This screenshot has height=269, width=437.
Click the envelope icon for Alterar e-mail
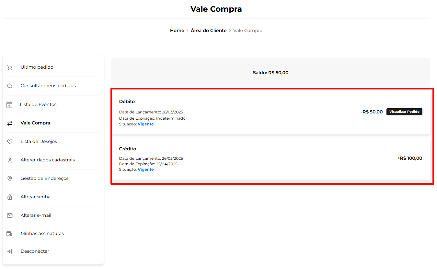[10, 216]
